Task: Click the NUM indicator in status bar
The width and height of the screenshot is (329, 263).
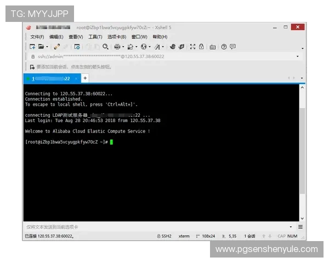Action: 292,236
